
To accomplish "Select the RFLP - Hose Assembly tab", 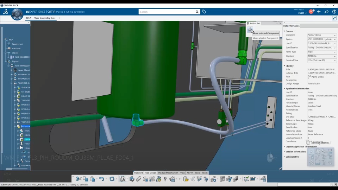I will [40, 18].
